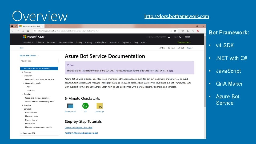256x144 pixels.
Task: Click the Microsoft Azure logo
Action: [x=34, y=37]
